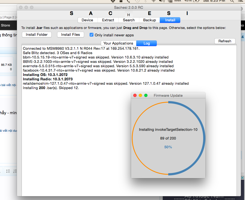Click the Wi-Fi status icon
The image size is (245, 200).
tap(154, 1)
